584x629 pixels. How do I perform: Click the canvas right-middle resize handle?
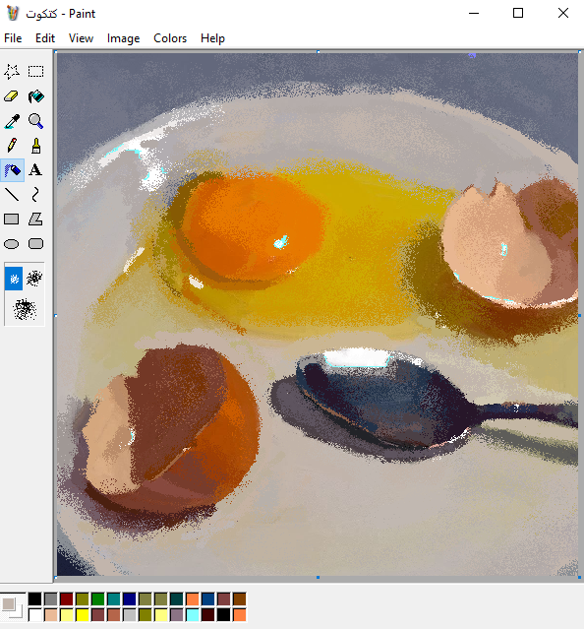click(x=580, y=316)
